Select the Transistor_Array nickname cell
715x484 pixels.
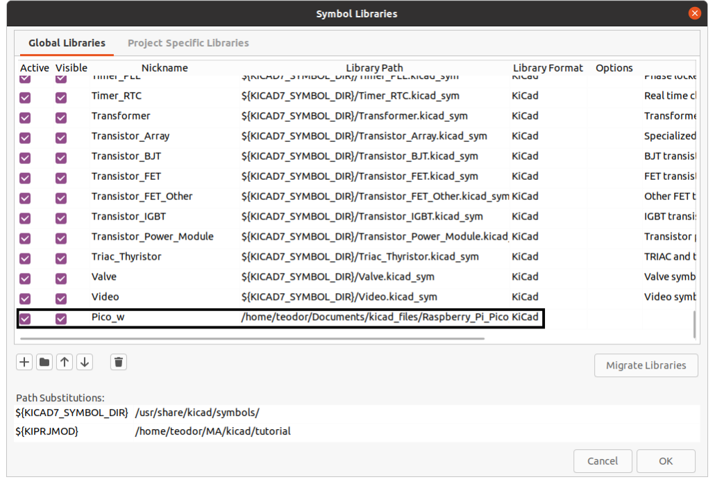[x=165, y=136]
